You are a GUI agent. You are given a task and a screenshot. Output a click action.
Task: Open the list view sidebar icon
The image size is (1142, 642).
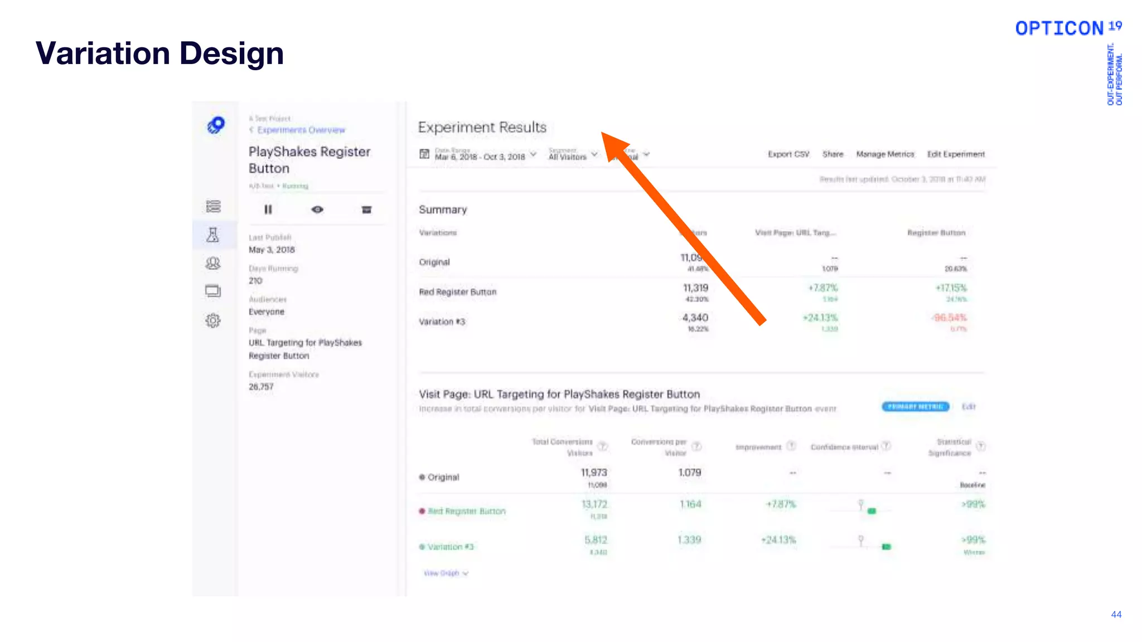pos(213,206)
